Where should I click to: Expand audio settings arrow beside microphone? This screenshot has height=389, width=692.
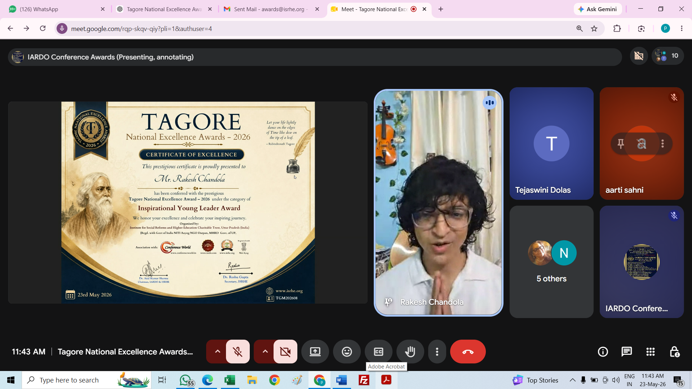[x=217, y=352]
